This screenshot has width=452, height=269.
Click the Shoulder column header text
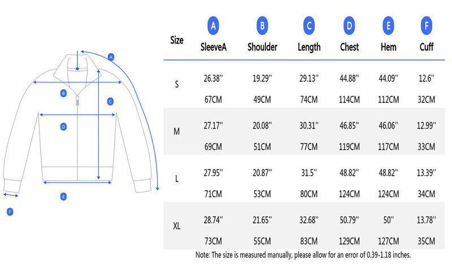coord(262,47)
